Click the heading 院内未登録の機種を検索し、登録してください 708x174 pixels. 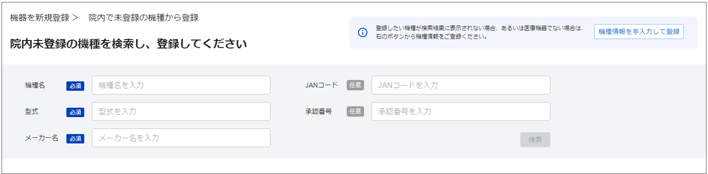click(128, 44)
